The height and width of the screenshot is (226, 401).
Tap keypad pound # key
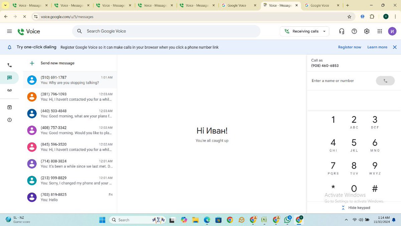pyautogui.click(x=375, y=189)
